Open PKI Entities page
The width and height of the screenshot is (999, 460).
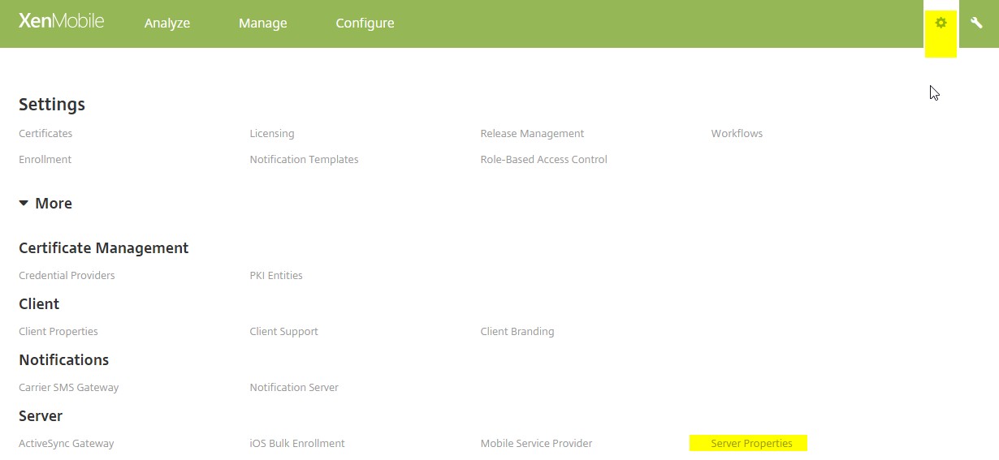276,276
